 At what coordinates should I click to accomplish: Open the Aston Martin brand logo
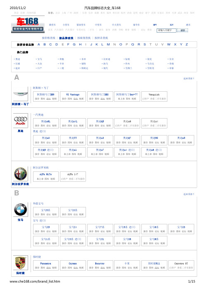point(21,94)
